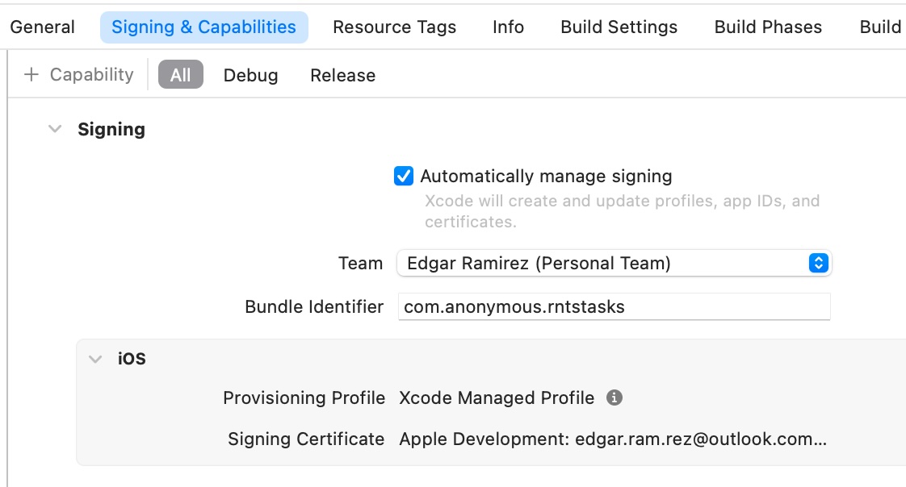Click the Capability label button
Screen dimensions: 906x487
pos(90,74)
